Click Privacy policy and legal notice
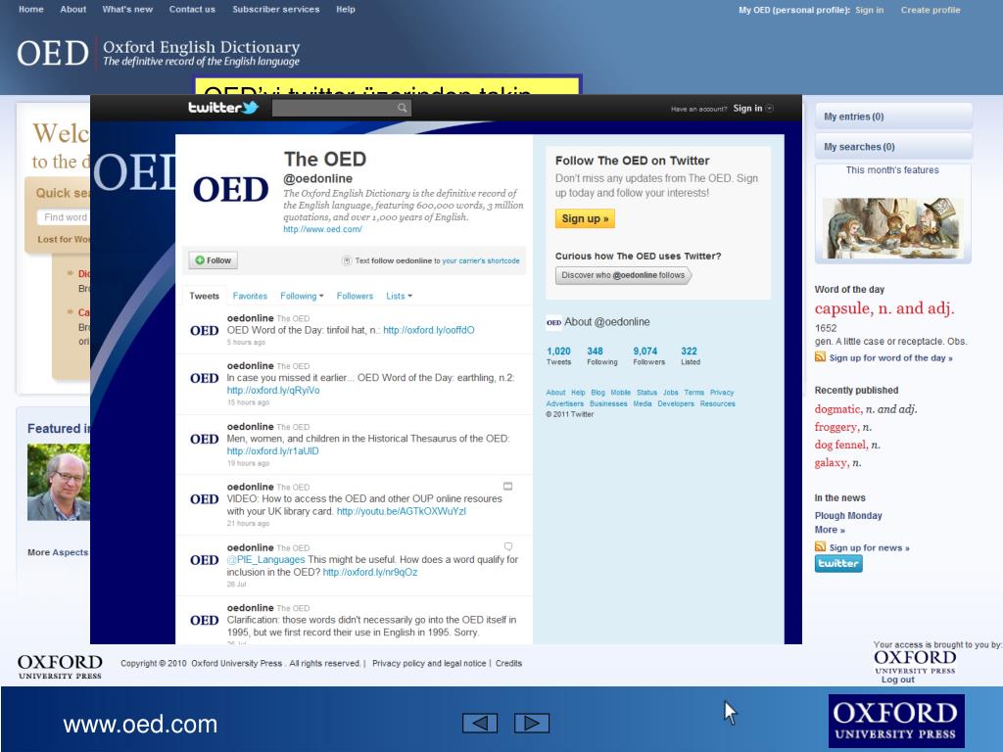1003x752 pixels. 429,663
